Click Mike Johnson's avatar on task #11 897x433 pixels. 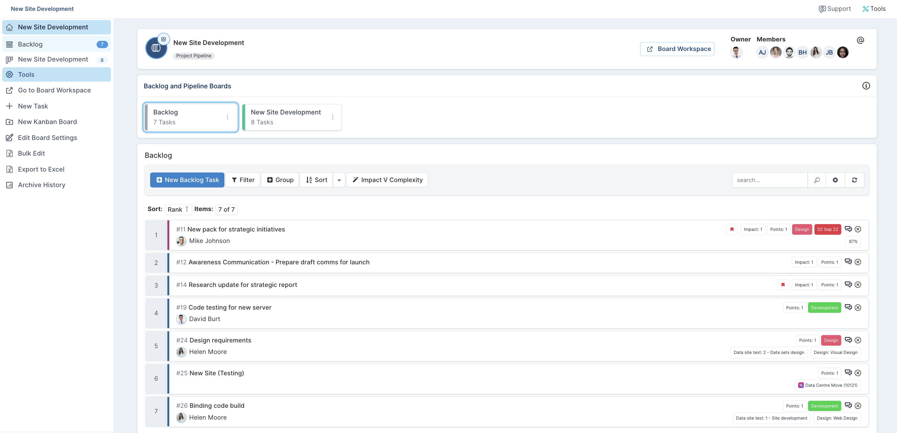[x=181, y=241]
